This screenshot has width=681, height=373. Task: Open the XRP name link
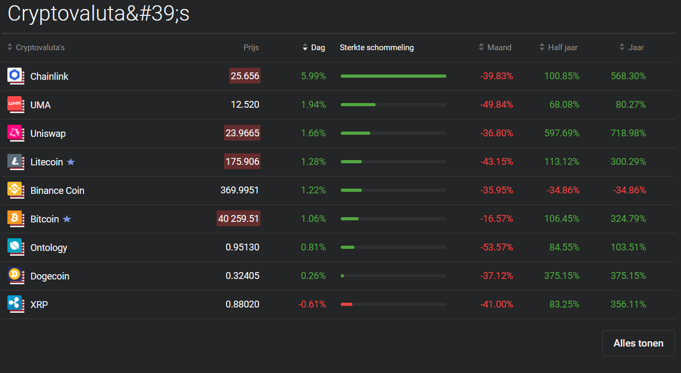tap(39, 305)
